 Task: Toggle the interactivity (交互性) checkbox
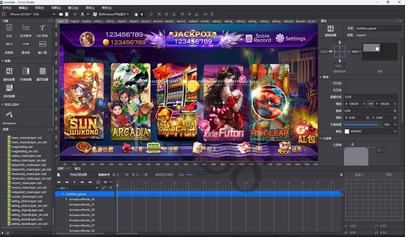click(x=346, y=90)
